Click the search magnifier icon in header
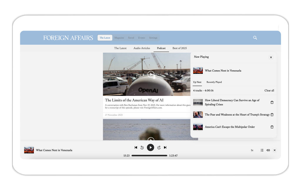301x190 pixels. point(255,38)
